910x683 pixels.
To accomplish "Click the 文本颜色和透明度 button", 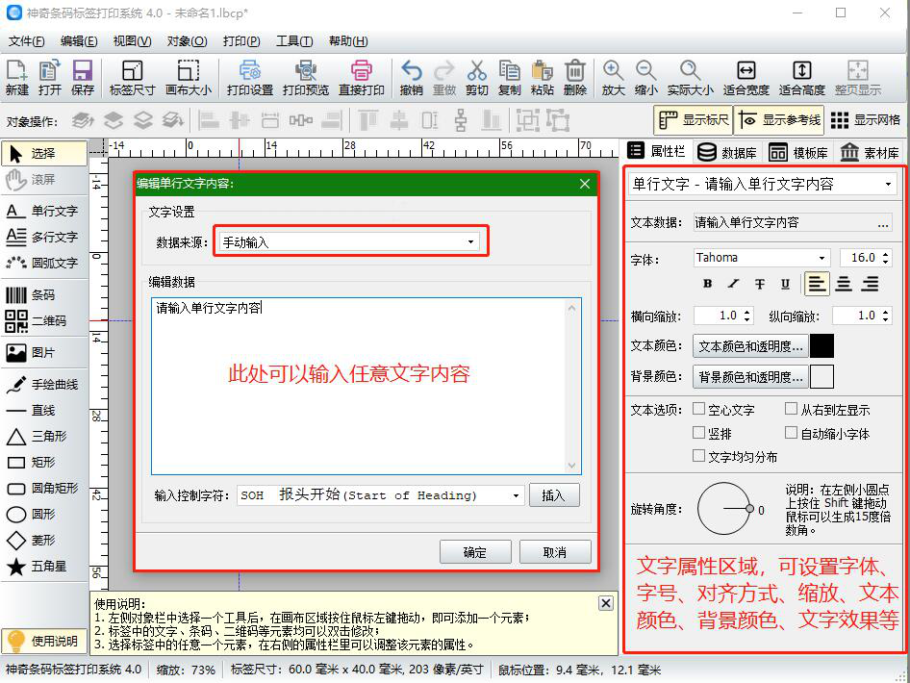I will (749, 346).
